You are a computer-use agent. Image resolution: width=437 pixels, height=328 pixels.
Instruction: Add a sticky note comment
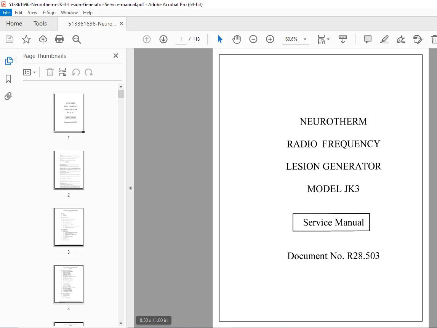click(x=368, y=39)
